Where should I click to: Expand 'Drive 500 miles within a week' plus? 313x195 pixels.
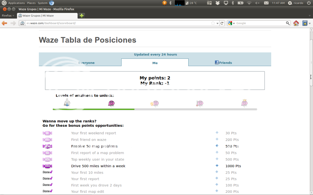217,165
